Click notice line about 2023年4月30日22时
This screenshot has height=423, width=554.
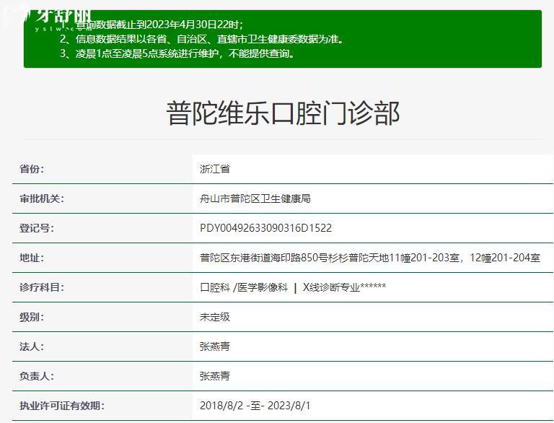click(x=152, y=25)
